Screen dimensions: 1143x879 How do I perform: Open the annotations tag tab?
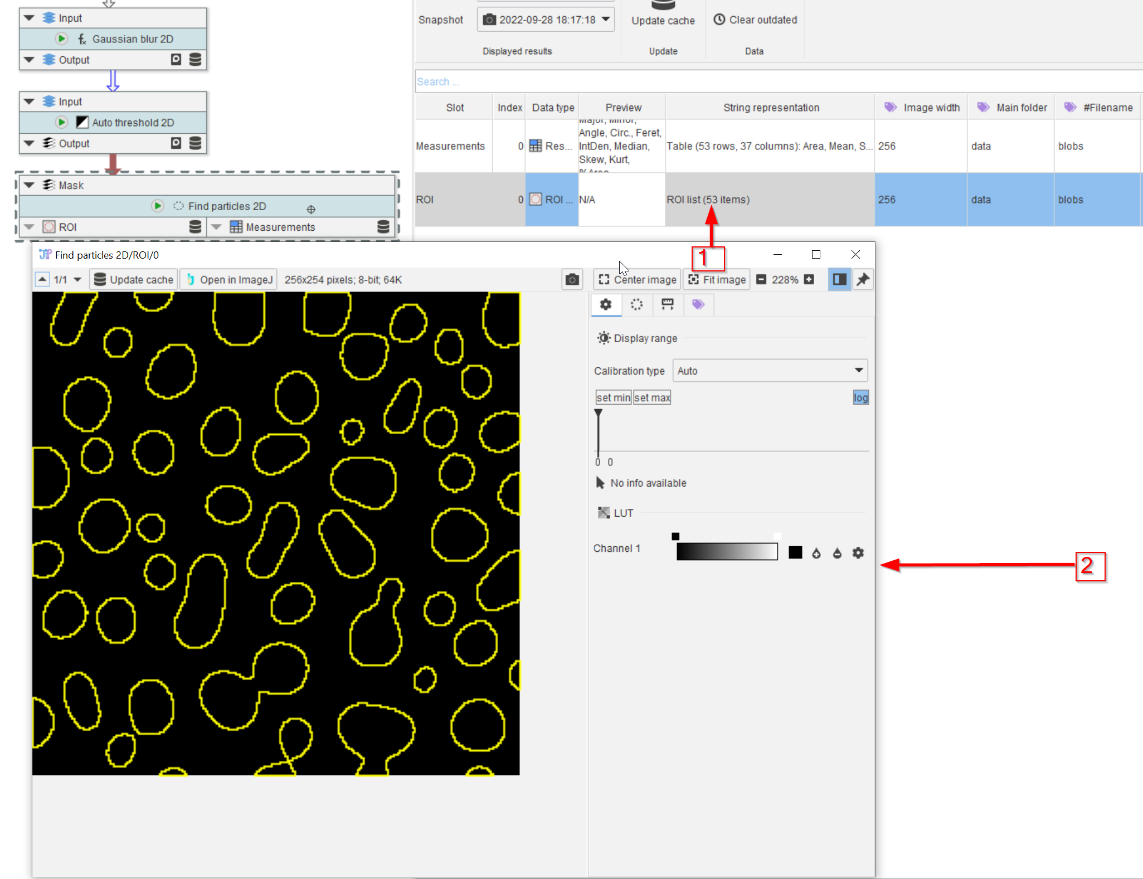click(698, 305)
